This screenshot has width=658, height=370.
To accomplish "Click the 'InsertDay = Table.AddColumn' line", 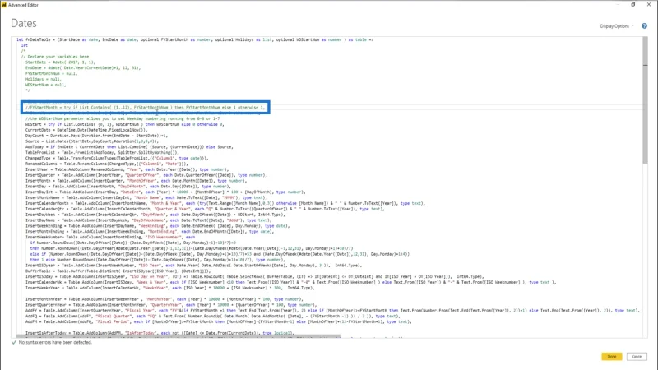I will [128, 187].
